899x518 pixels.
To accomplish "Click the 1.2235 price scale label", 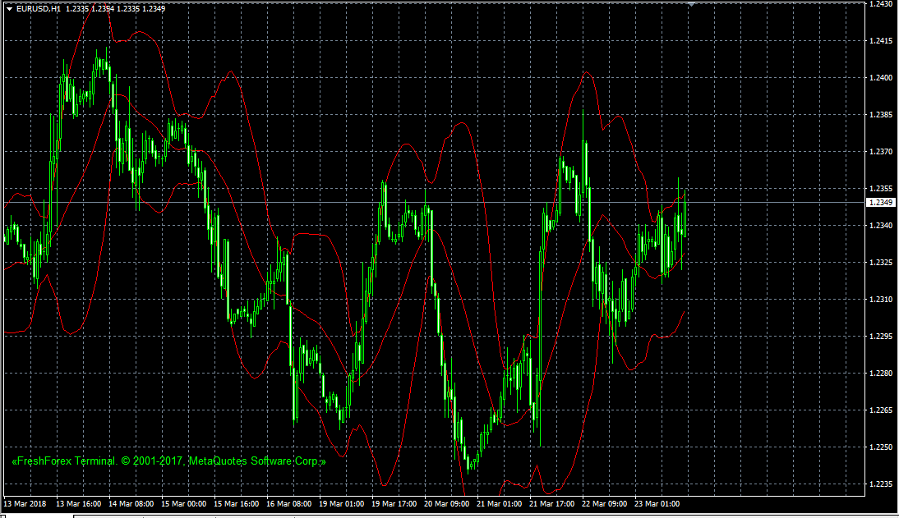I will coord(880,484).
